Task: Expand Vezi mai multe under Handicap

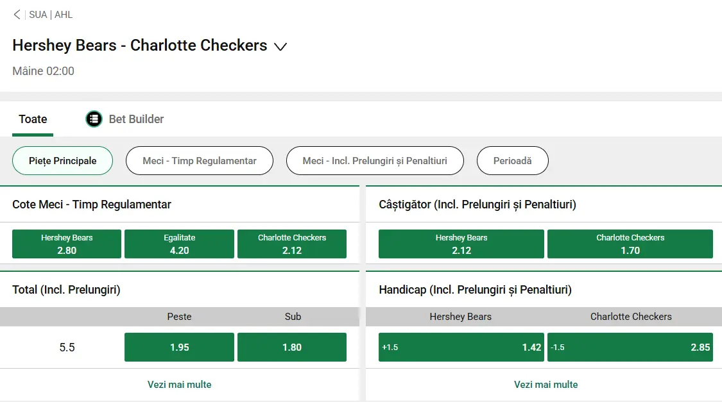Action: tap(546, 385)
